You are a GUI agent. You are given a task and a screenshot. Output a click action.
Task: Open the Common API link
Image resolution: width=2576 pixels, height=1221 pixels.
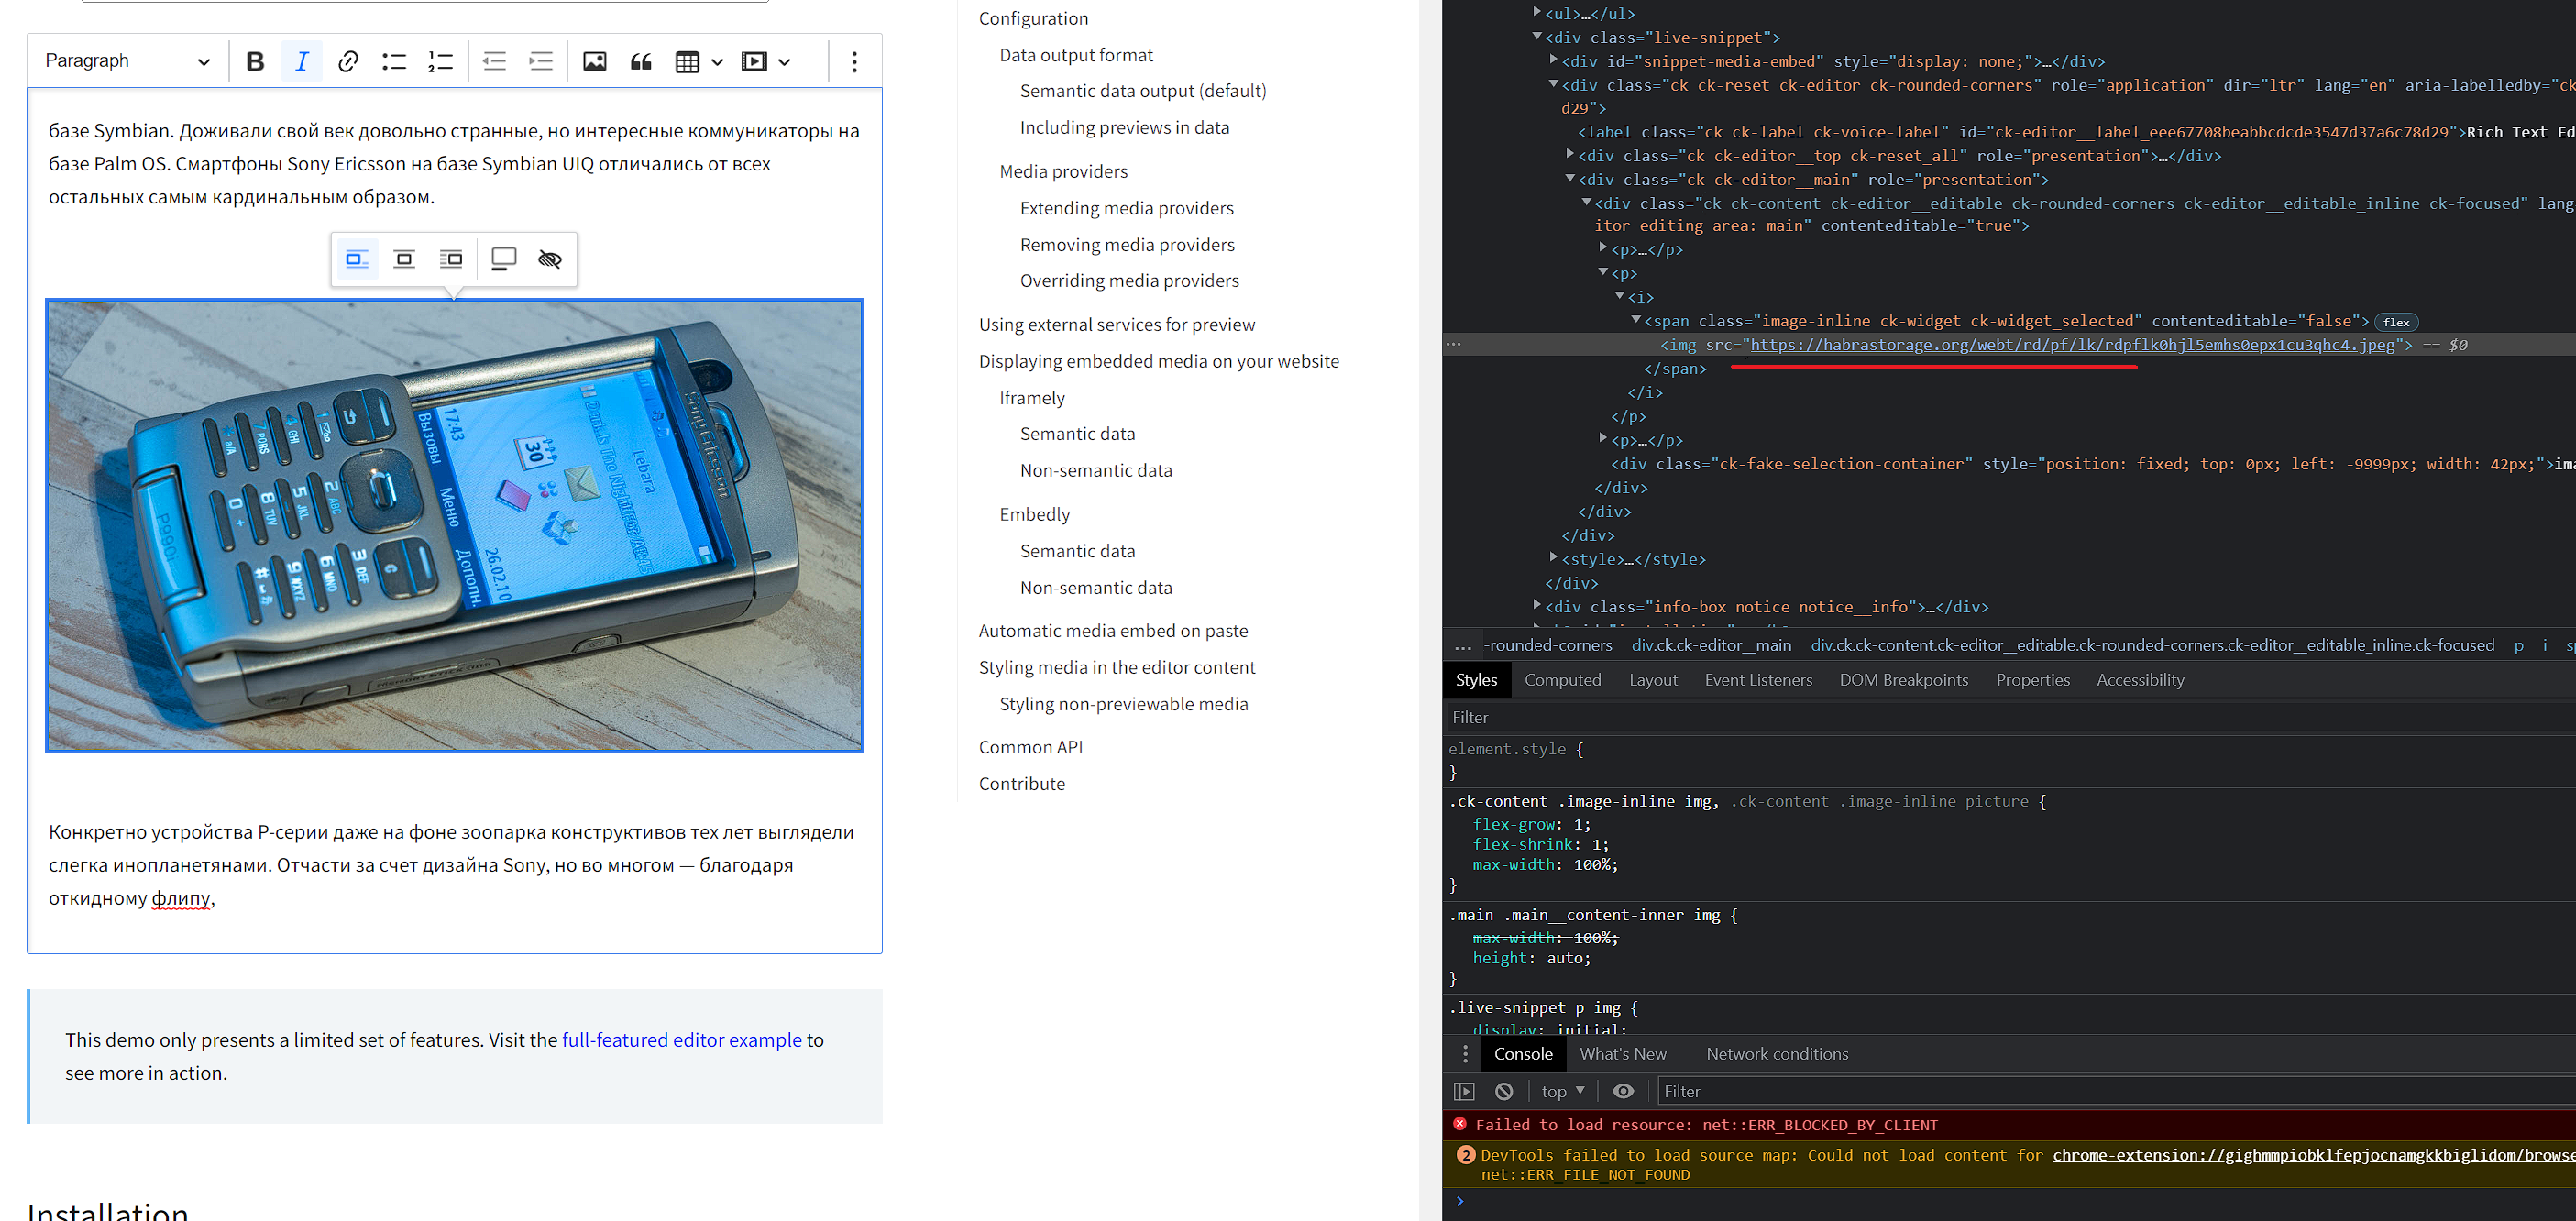[1030, 747]
